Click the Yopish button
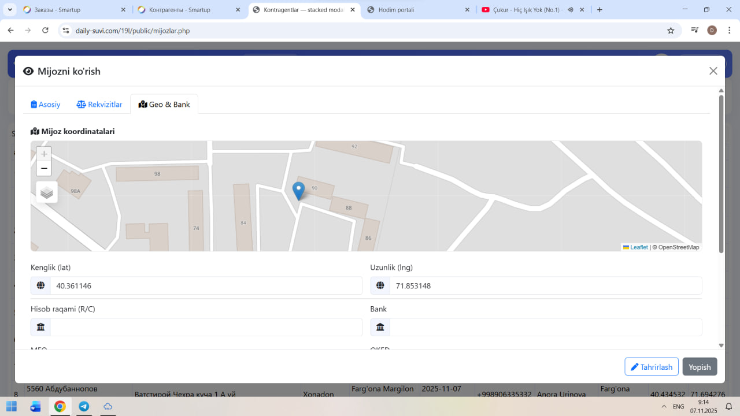This screenshot has height=416, width=740. tap(700, 367)
